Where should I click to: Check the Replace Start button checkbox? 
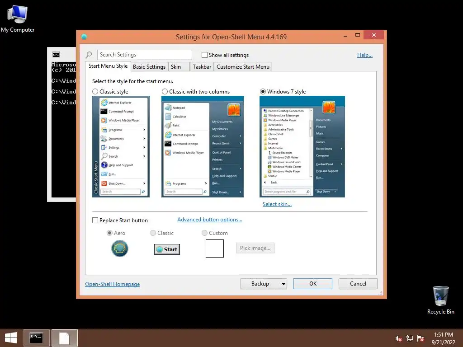tap(95, 220)
